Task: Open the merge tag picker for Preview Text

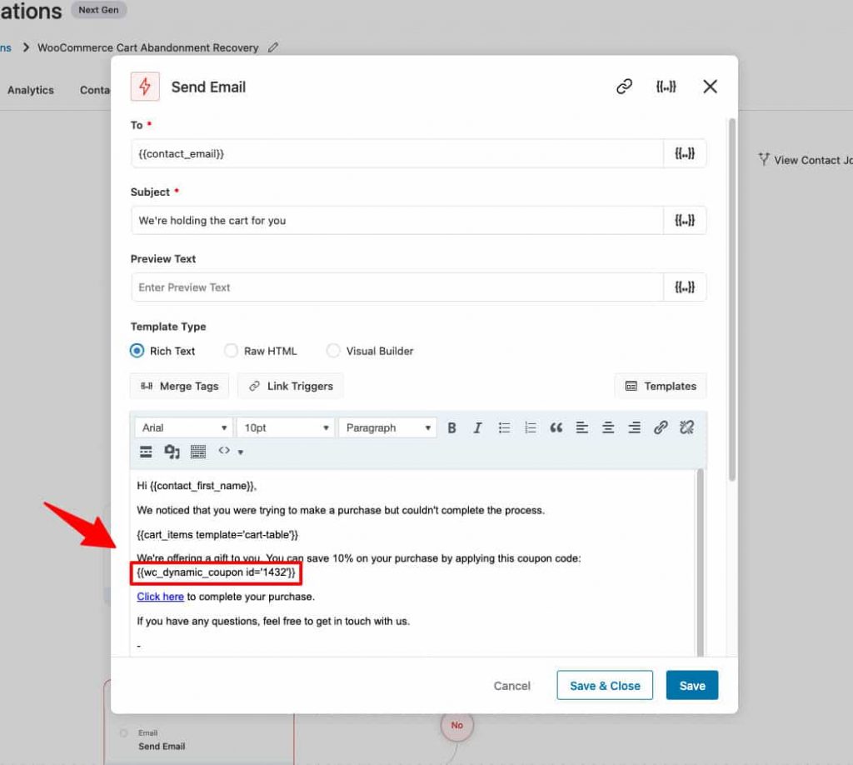Action: pos(685,287)
